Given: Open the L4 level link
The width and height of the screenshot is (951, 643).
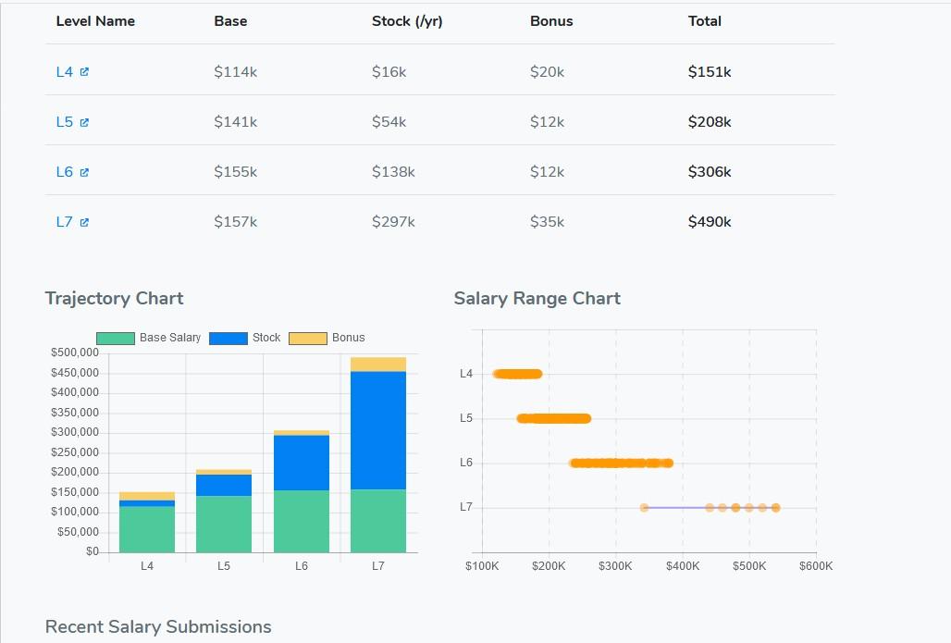Looking at the screenshot, I should (x=64, y=72).
